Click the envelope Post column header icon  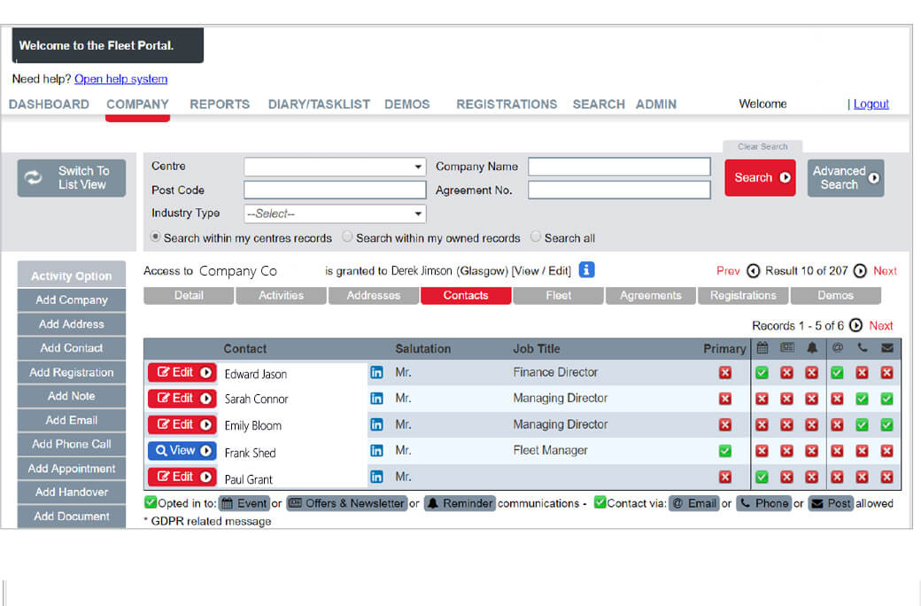tap(887, 348)
